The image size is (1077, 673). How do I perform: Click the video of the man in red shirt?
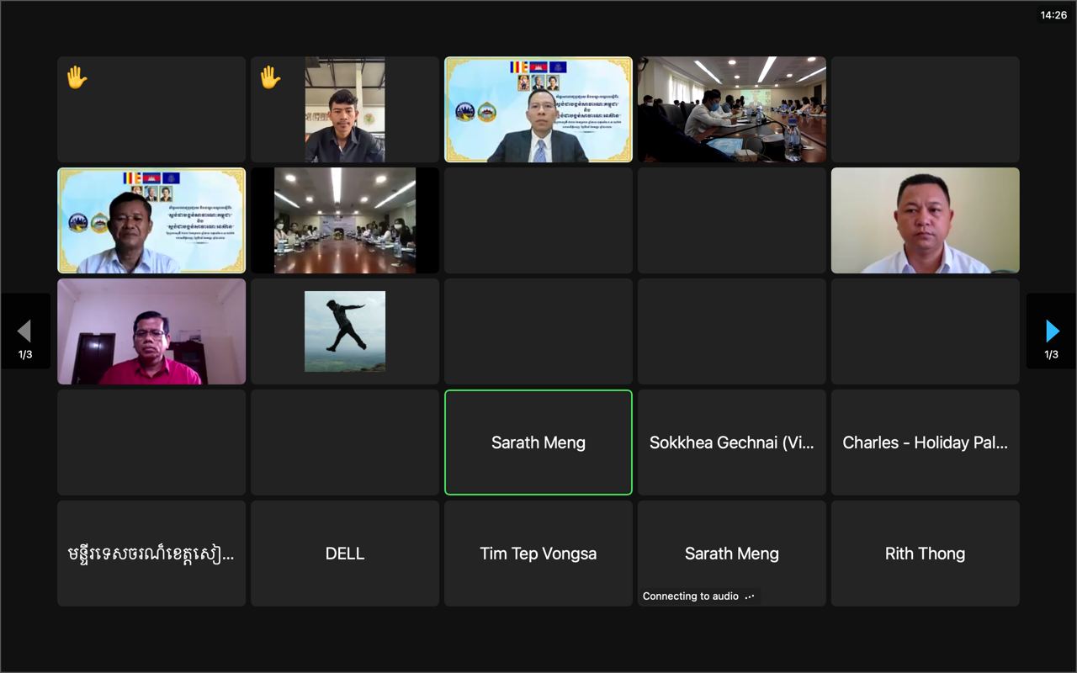click(x=151, y=331)
